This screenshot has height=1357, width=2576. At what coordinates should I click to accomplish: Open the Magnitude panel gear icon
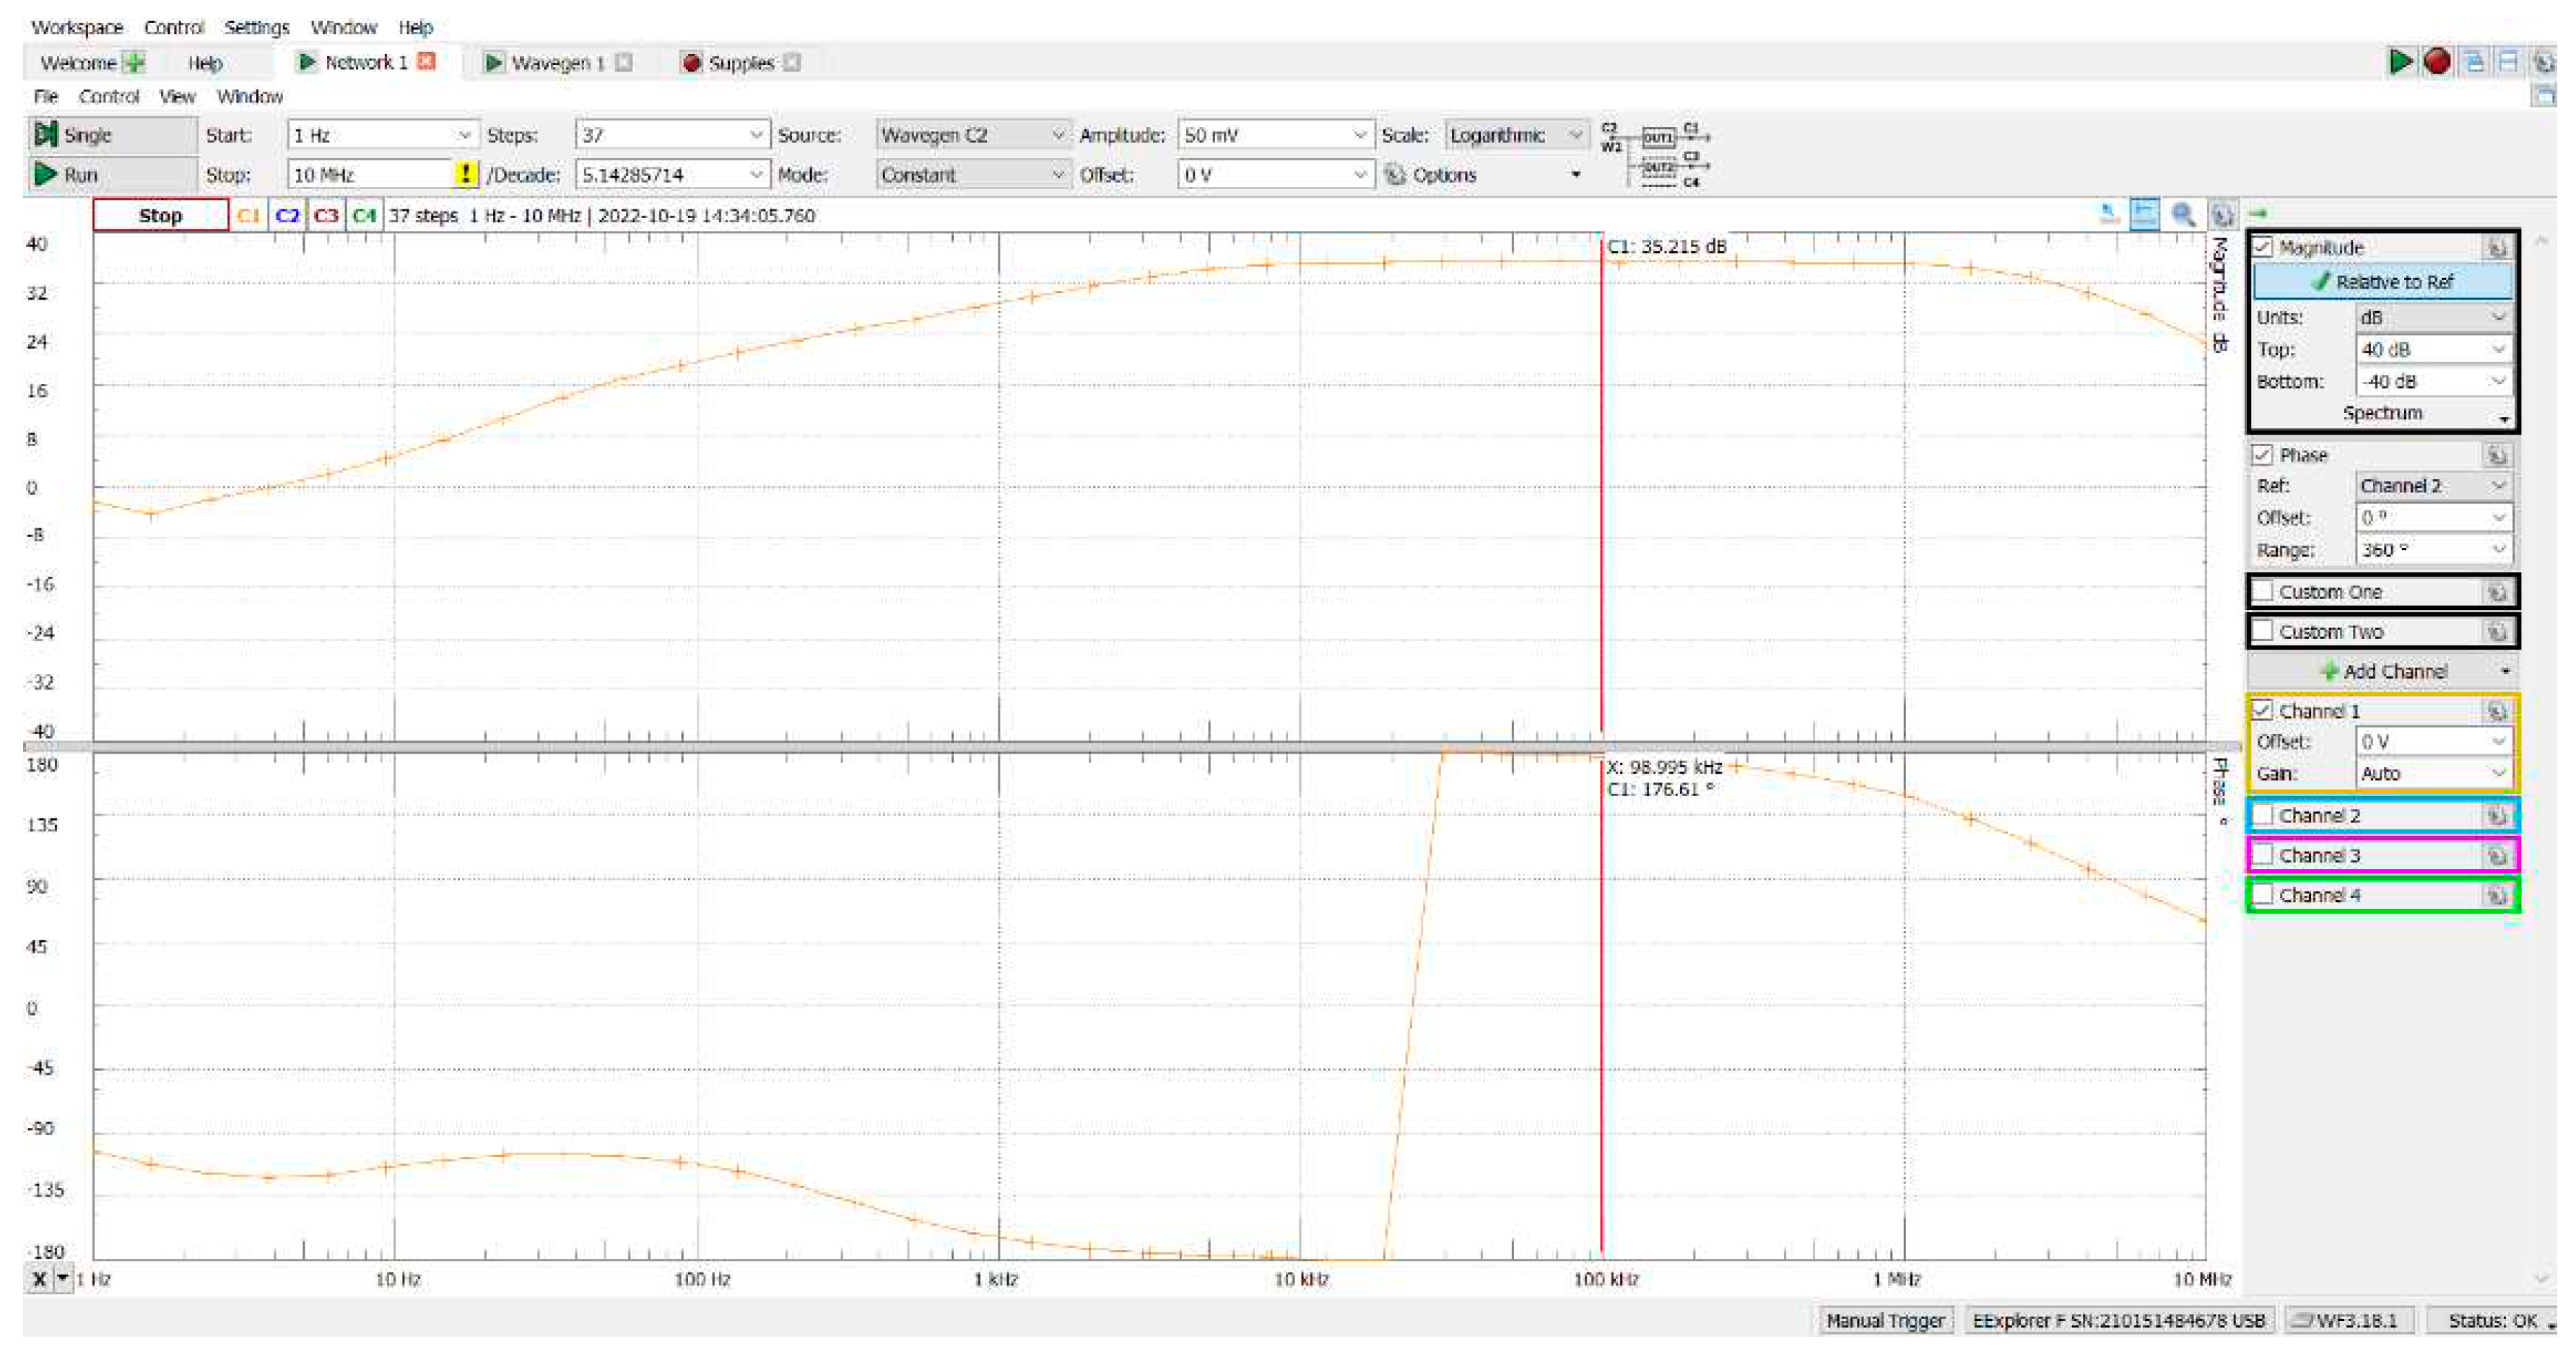pos(2496,247)
